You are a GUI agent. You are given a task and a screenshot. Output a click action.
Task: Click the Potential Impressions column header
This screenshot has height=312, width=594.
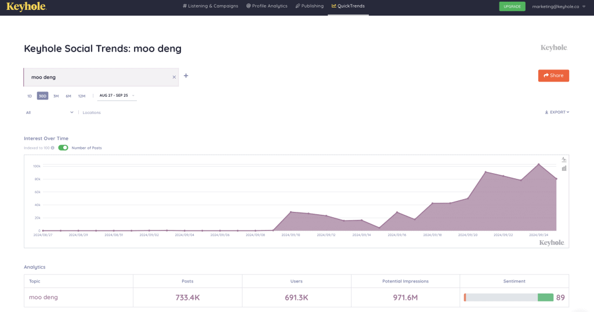coord(405,281)
